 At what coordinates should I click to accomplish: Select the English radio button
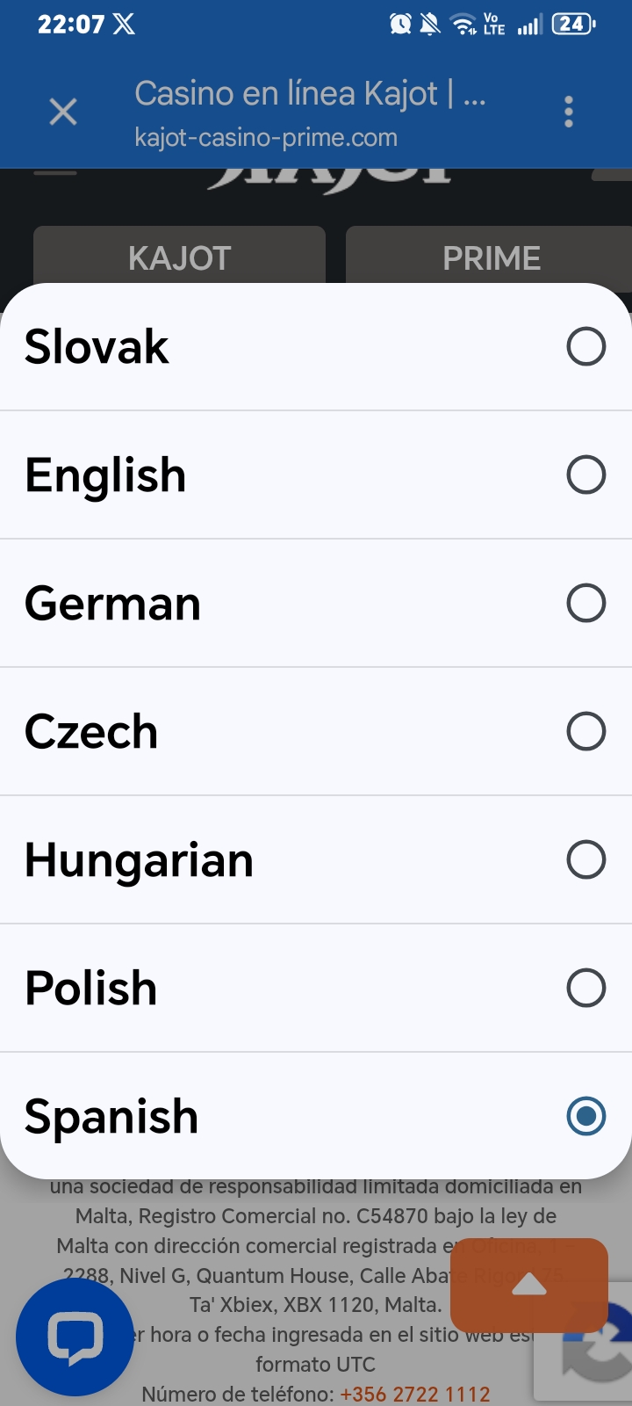click(x=586, y=475)
